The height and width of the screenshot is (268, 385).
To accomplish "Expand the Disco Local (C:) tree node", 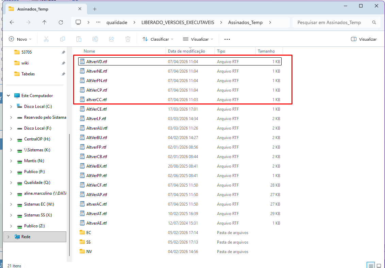I will 11,107.
